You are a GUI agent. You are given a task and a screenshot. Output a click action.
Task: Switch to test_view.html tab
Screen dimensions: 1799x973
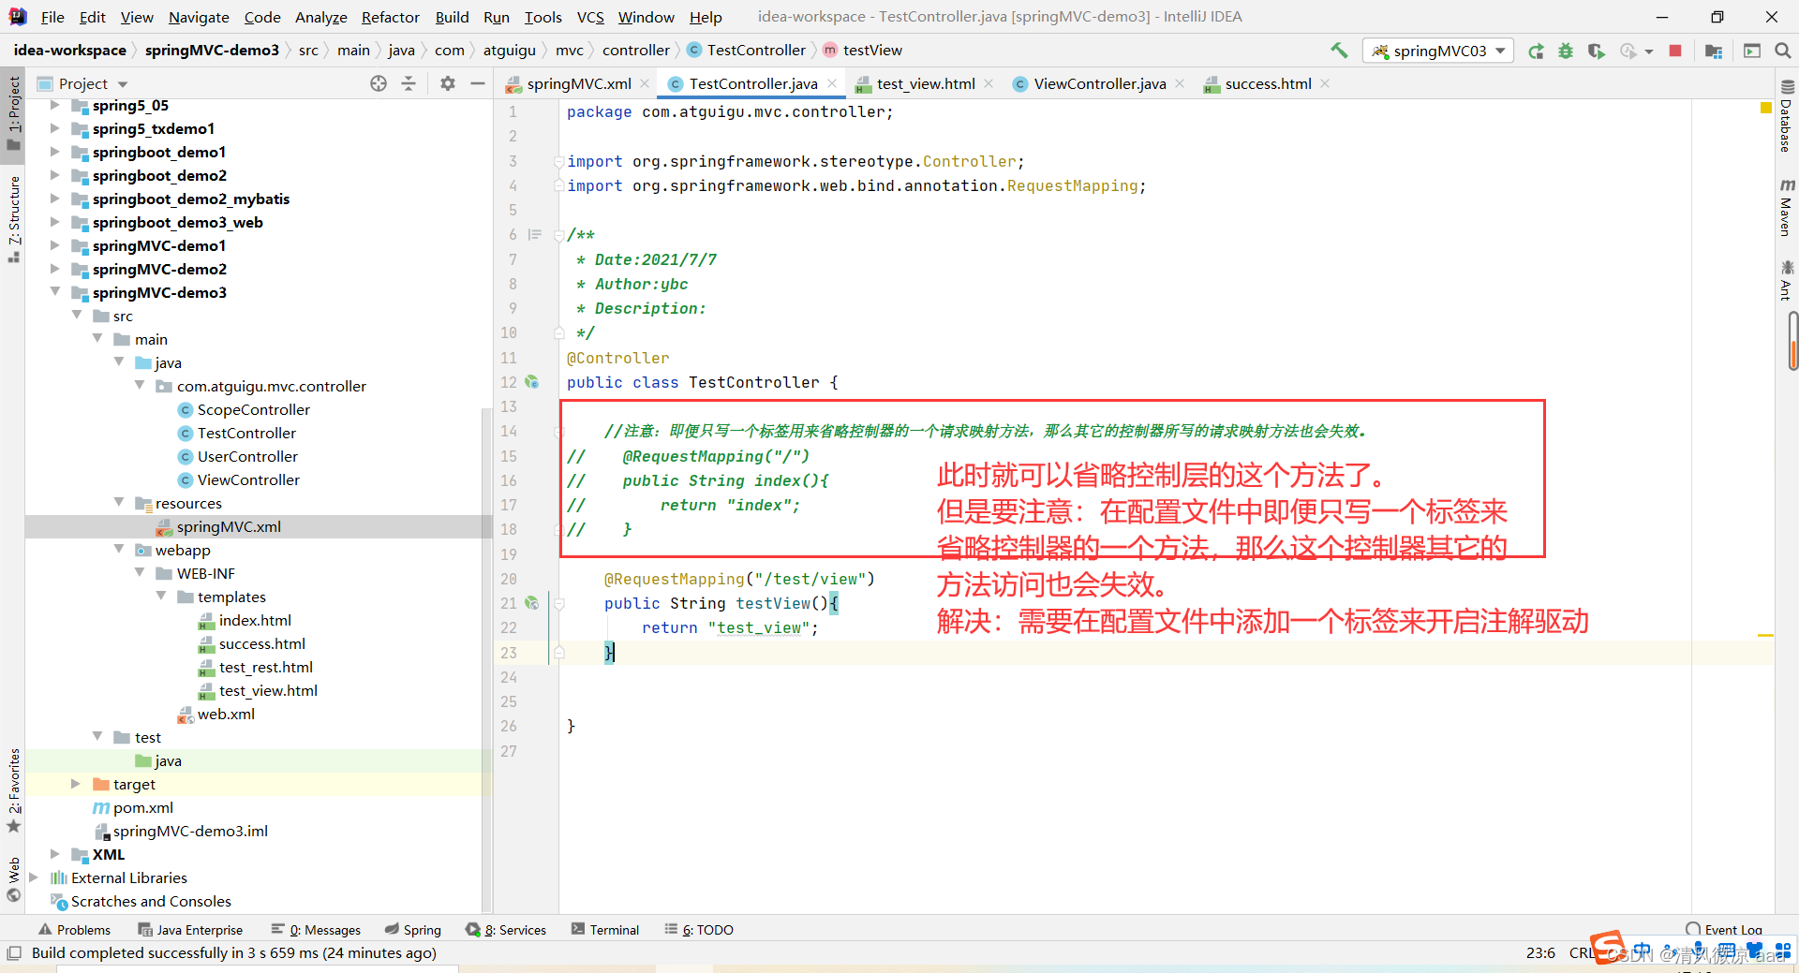(x=925, y=83)
